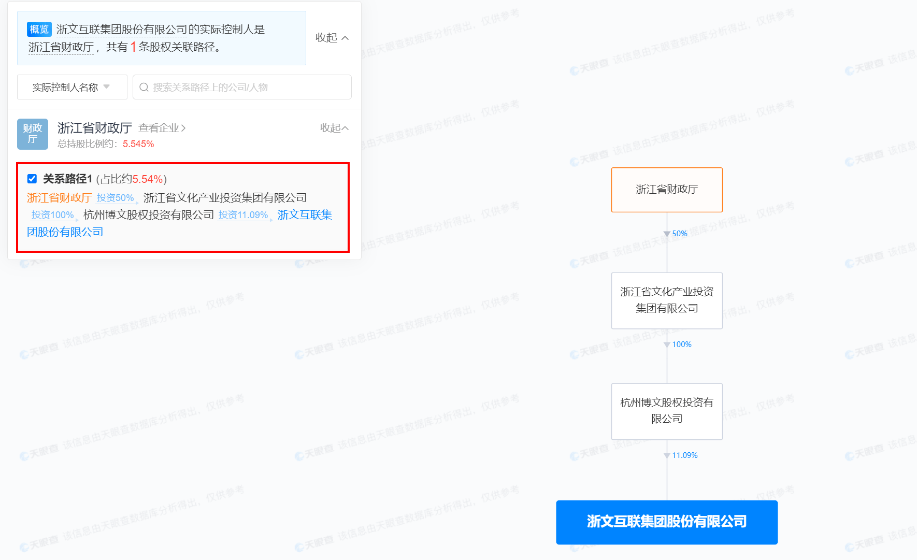The width and height of the screenshot is (917, 560).
Task: Click the blue 浙文互联集团股份有限公司 chart node
Action: (667, 522)
